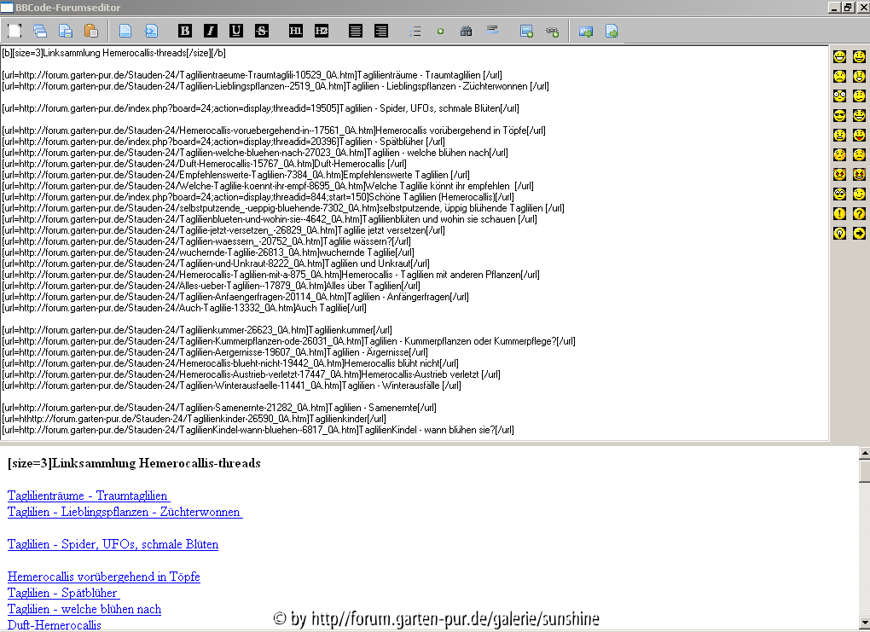Apply strikethrough formatting

(262, 32)
